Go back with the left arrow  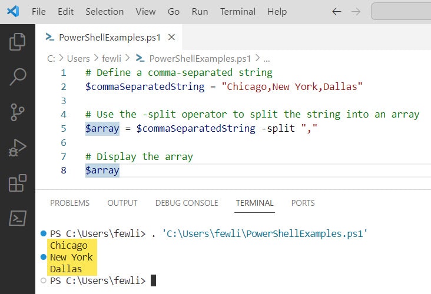336,12
